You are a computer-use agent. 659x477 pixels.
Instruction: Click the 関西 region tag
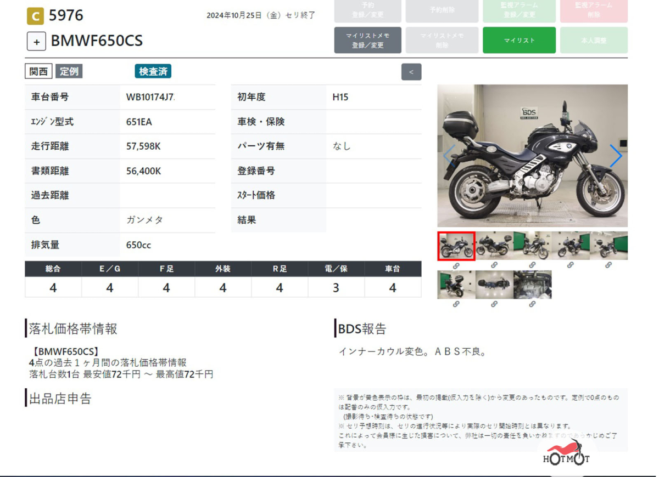point(38,71)
